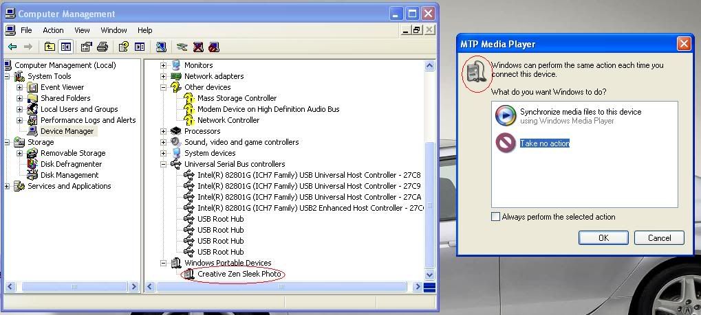Click the device list scroll down arrow
The height and width of the screenshot is (315, 701).
pos(430,275)
